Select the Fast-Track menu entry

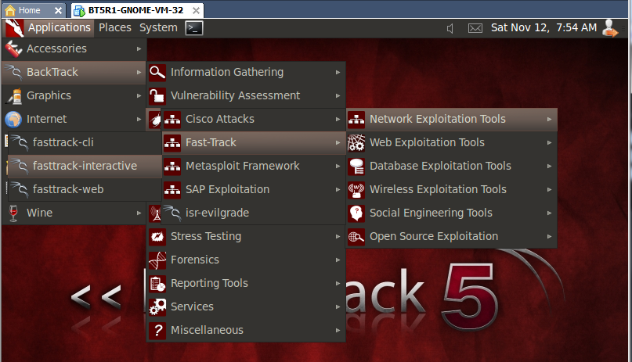pos(254,143)
